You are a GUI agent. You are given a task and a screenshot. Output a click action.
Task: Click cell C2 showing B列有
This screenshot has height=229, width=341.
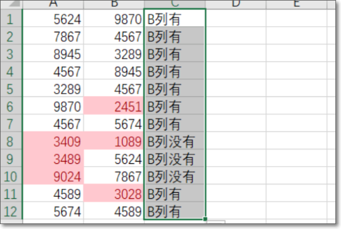[x=174, y=36]
